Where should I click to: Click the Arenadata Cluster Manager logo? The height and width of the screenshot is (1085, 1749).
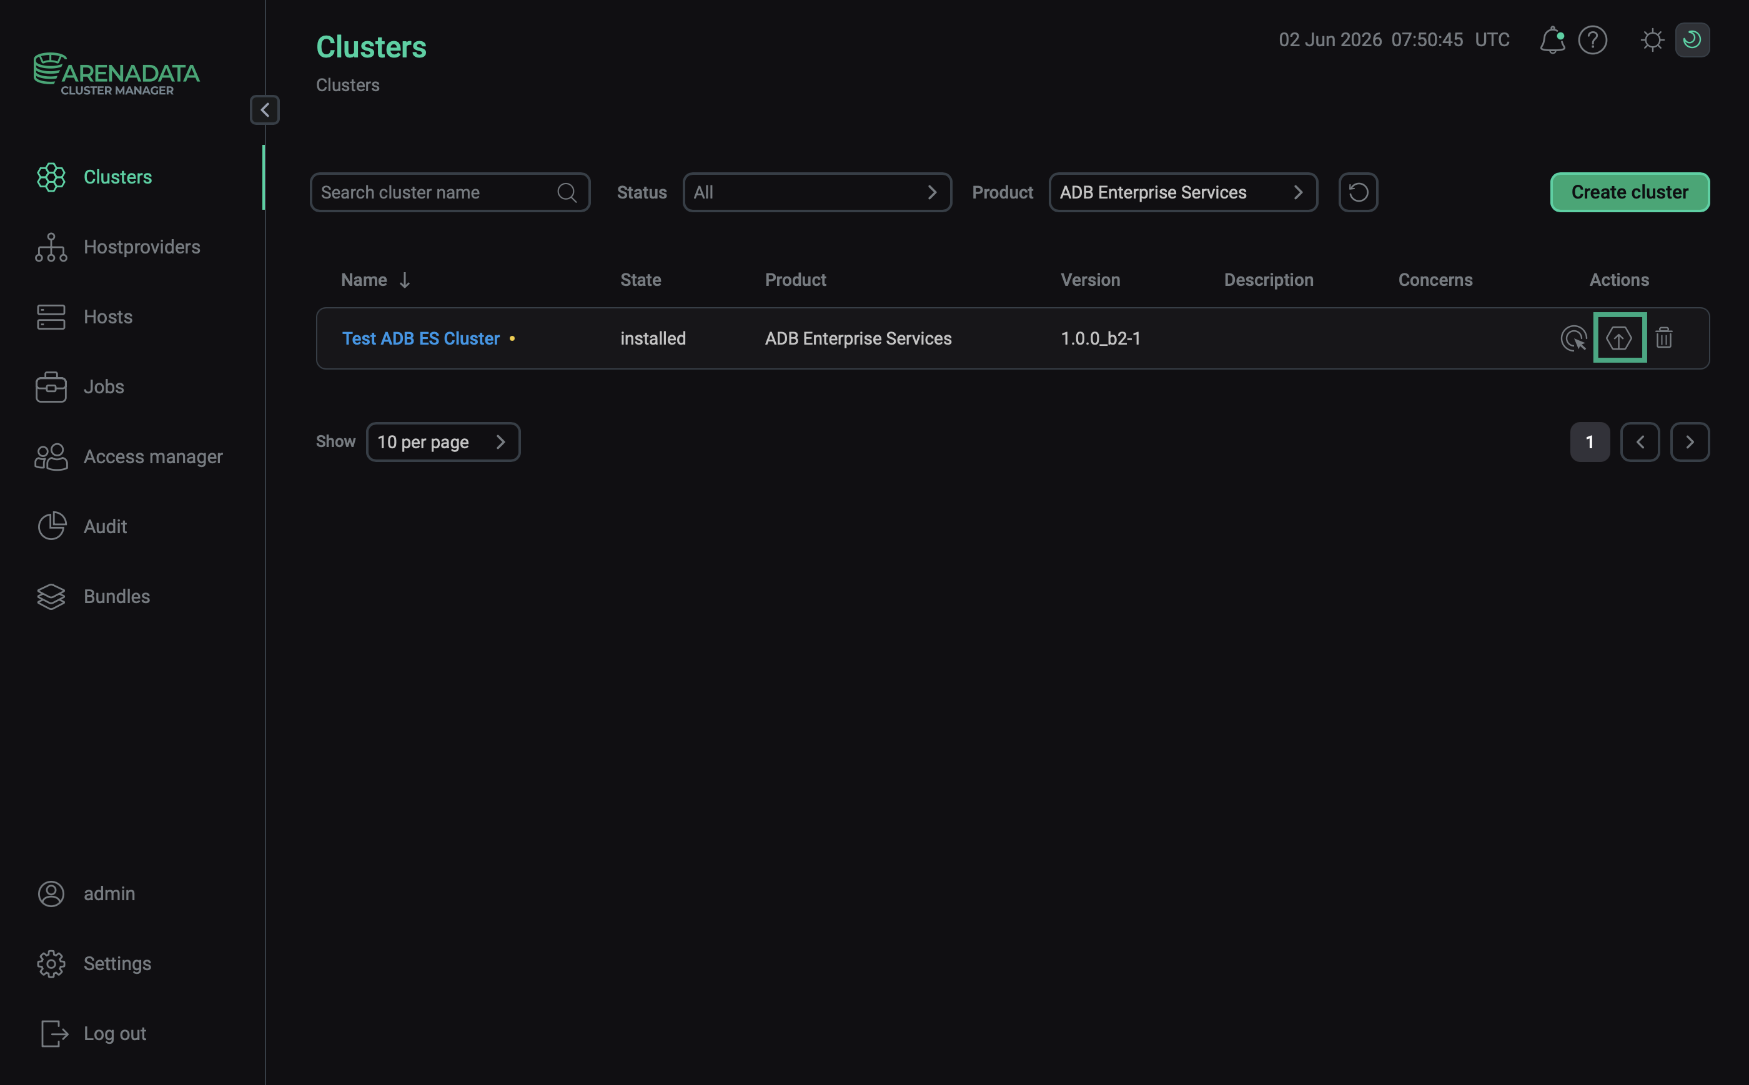click(116, 74)
